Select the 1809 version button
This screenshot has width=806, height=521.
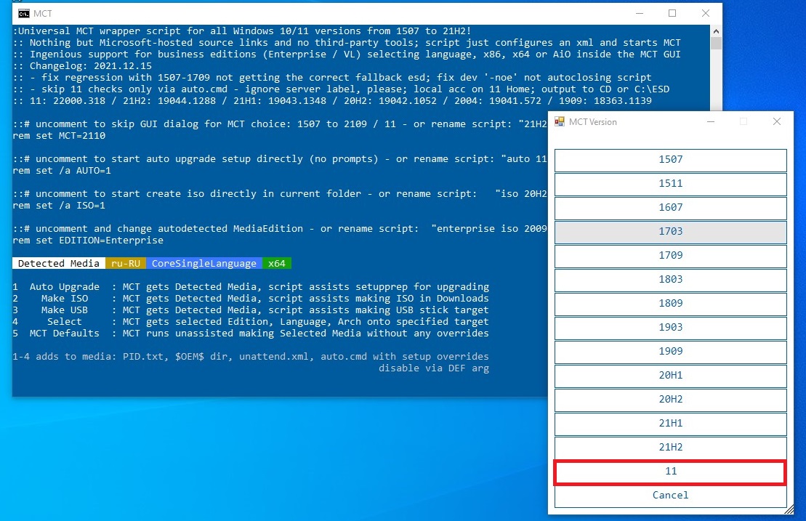(x=670, y=304)
